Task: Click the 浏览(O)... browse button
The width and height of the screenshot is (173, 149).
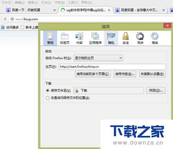Action: (156, 90)
